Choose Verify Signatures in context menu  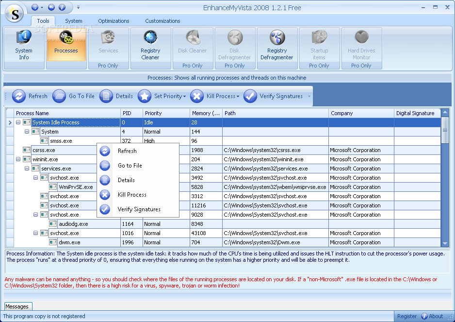point(138,209)
